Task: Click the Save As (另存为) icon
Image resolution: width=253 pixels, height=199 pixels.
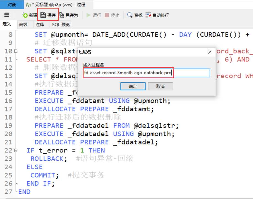Action: (x=61, y=15)
